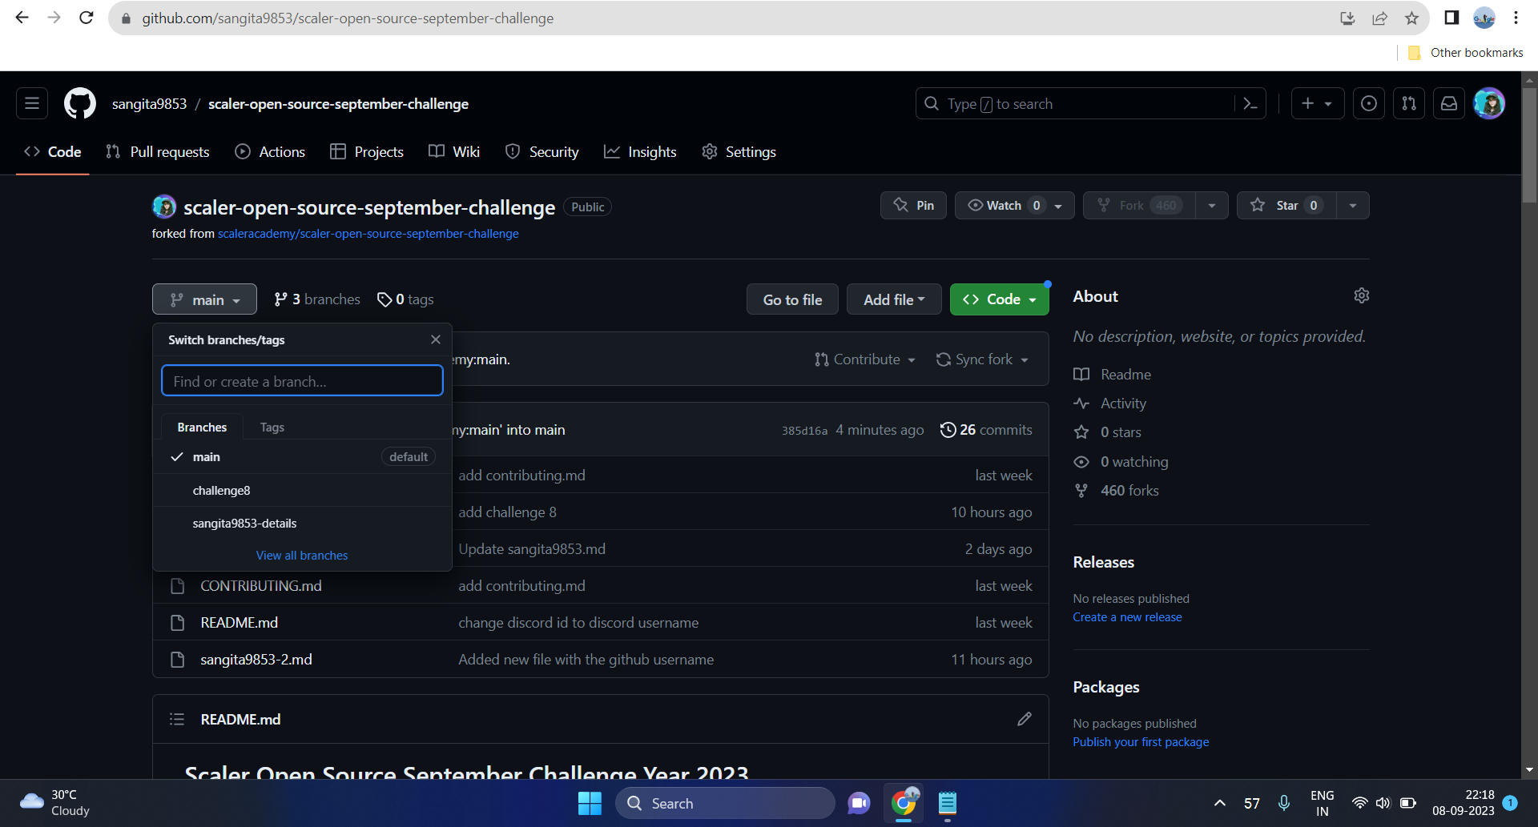The width and height of the screenshot is (1538, 827).
Task: Open the notifications inbox icon
Action: [x=1448, y=103]
